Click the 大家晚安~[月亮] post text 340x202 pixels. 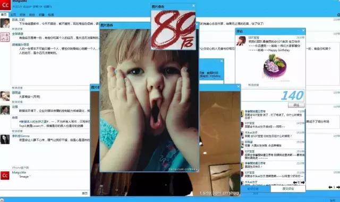[30, 97]
